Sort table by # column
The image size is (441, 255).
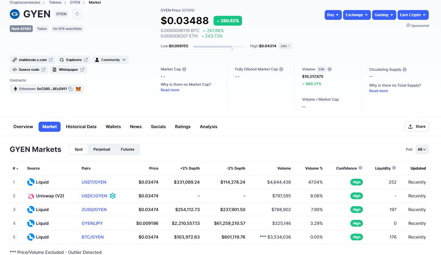pyautogui.click(x=15, y=168)
